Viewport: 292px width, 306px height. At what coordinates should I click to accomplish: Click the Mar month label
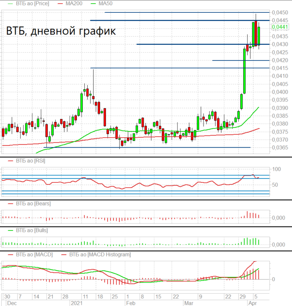tap(189, 303)
